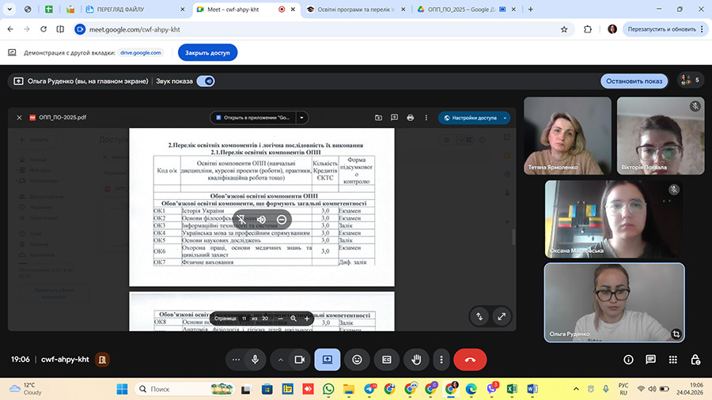The width and height of the screenshot is (712, 400).
Task: Open the emoji reactions button
Action: click(358, 360)
